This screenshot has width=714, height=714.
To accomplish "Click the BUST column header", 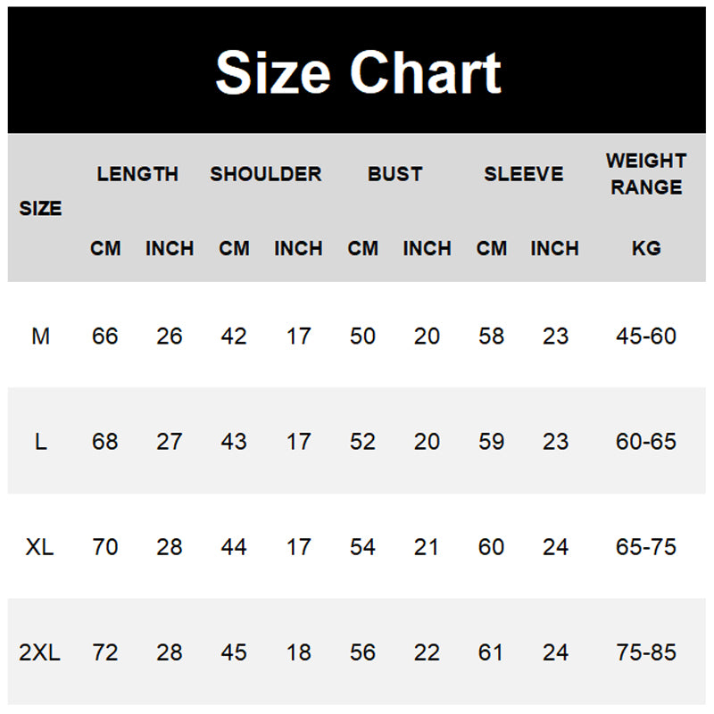I will 394,174.
